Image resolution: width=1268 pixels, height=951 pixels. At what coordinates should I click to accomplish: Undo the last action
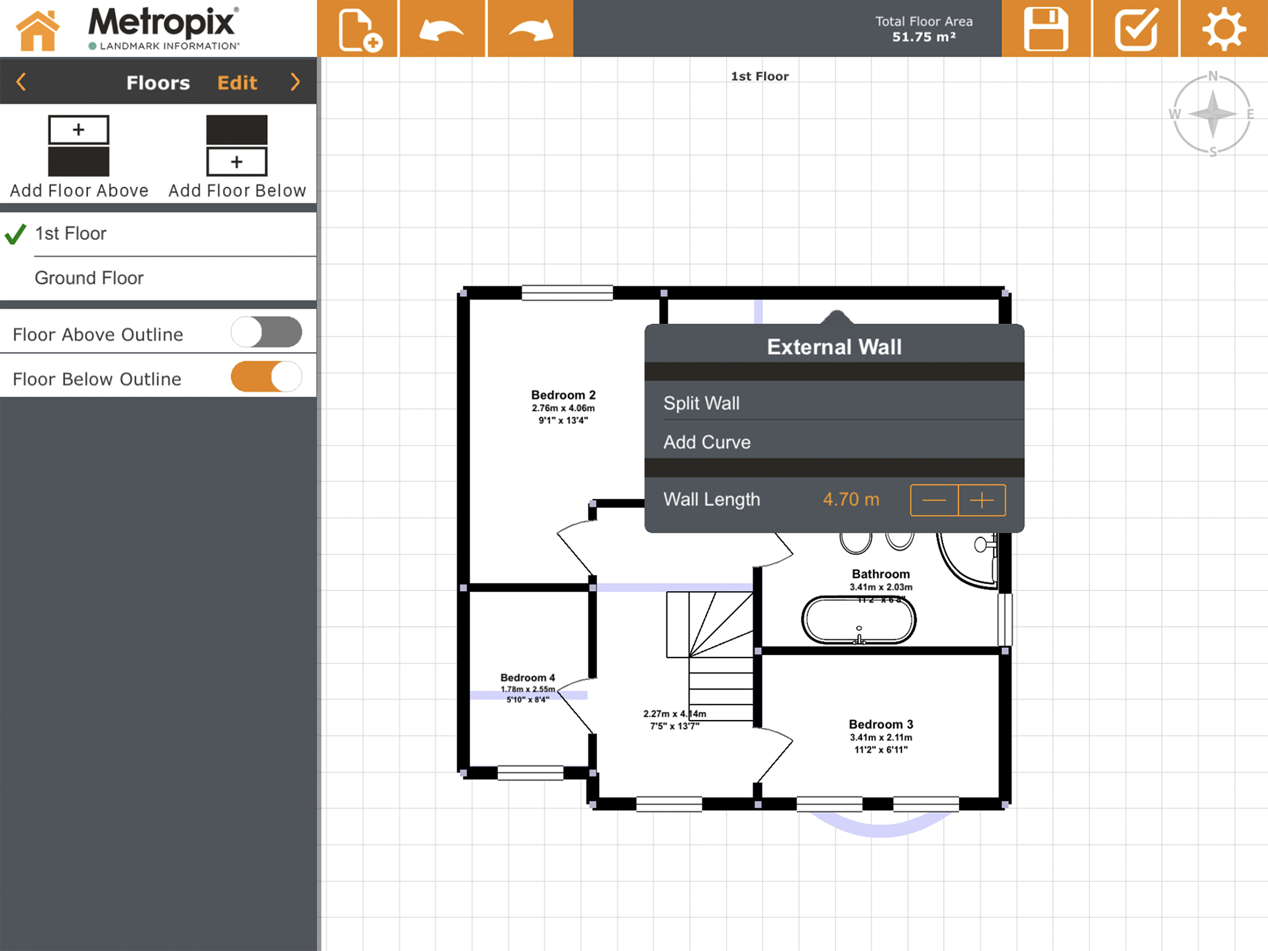(x=442, y=28)
